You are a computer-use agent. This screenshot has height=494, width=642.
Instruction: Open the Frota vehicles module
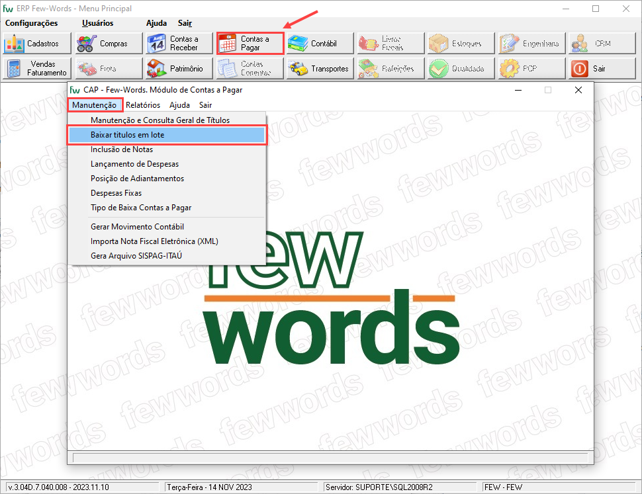click(x=109, y=68)
